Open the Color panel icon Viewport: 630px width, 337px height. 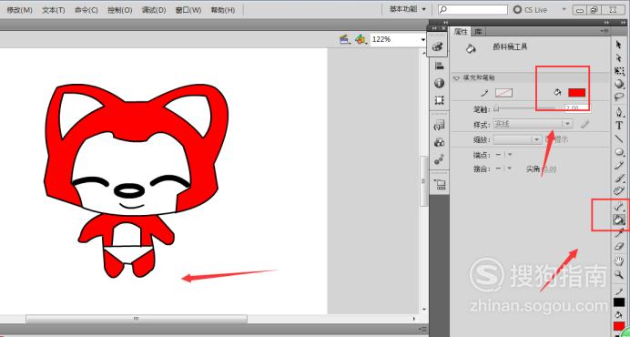click(x=439, y=46)
